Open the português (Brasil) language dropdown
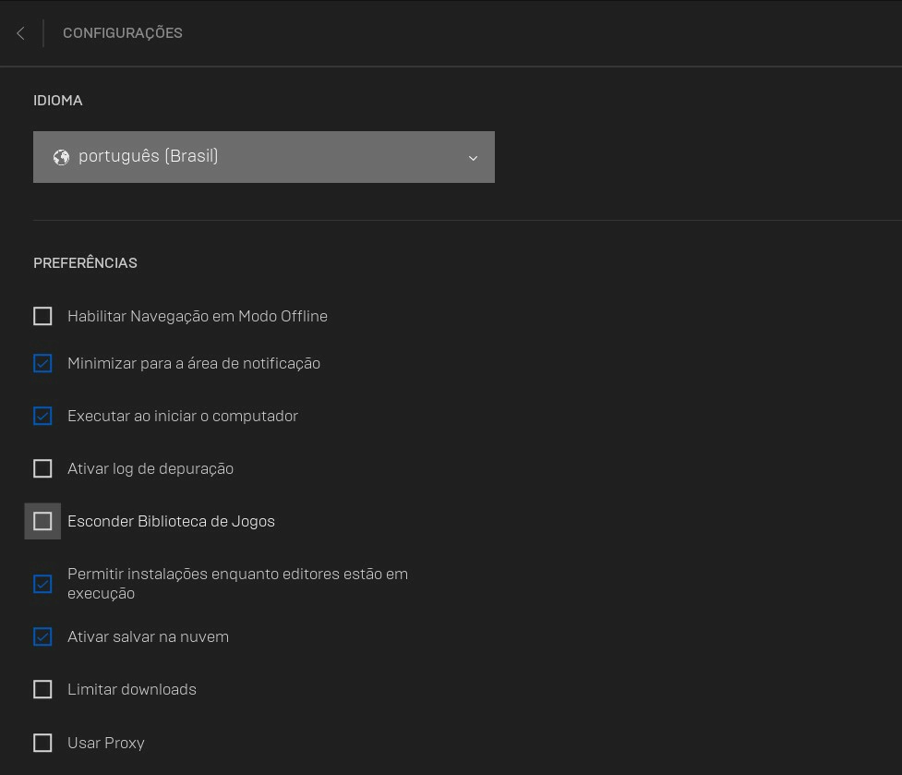 tap(263, 157)
